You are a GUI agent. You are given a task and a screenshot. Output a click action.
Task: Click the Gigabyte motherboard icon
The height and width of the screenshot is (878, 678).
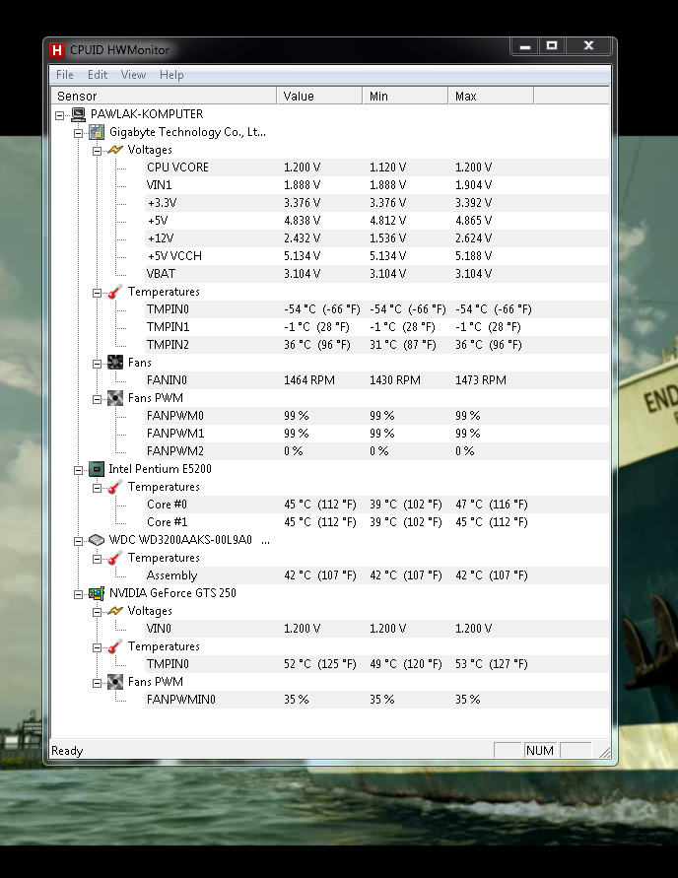(97, 132)
